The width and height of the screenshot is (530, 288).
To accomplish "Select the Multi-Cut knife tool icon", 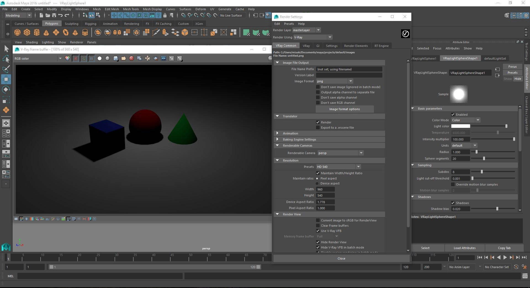I will click(156, 33).
